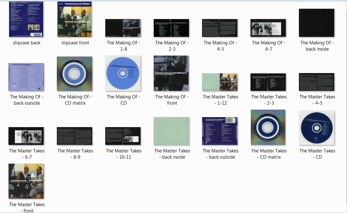Select name "The Master Takes - back outside"
Screen dimensions: 347x213
pos(221,154)
